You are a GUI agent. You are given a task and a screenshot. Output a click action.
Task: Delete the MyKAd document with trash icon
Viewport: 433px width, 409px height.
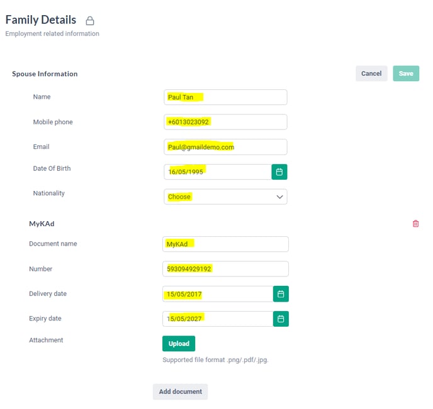tap(415, 224)
